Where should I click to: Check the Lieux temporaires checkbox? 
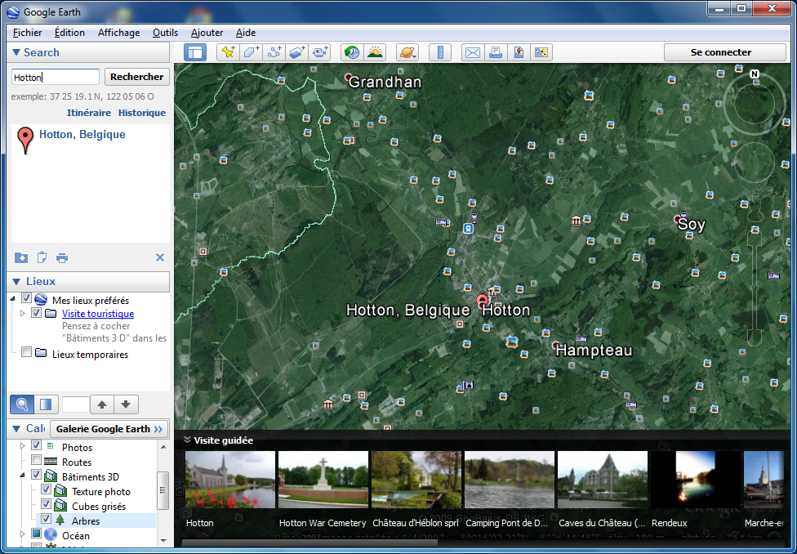point(27,352)
